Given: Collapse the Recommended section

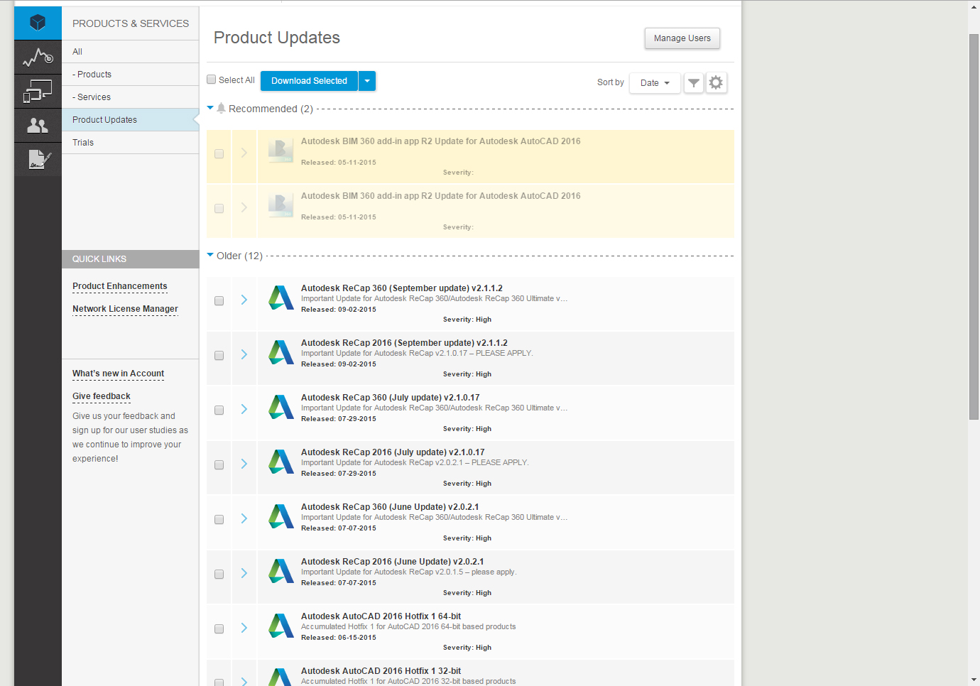Looking at the screenshot, I should coord(210,108).
